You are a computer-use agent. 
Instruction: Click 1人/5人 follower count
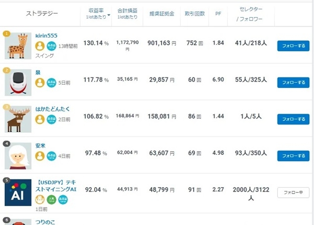pyautogui.click(x=251, y=116)
